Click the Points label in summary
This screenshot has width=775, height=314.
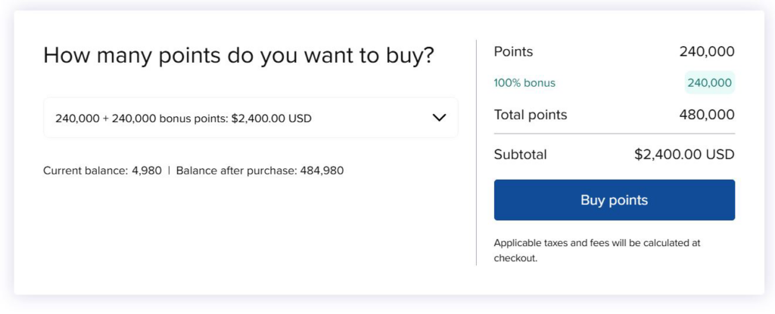(x=513, y=52)
